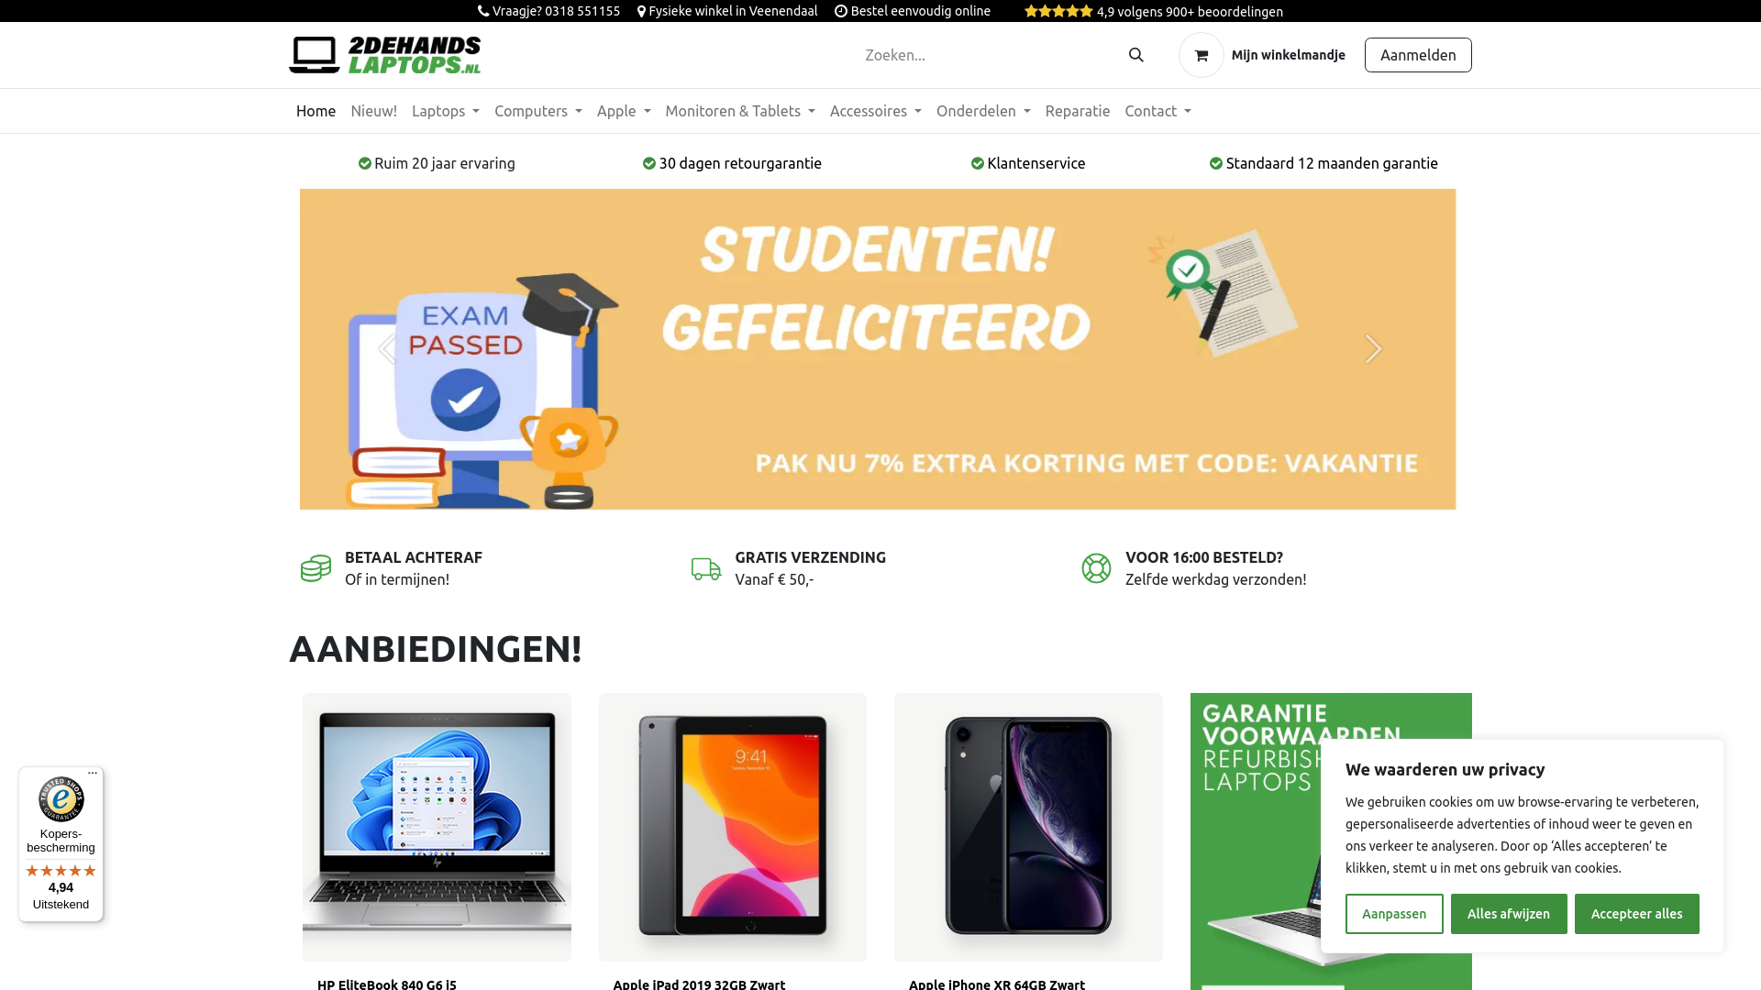Click the Trusted Shops e-seal icon
The image size is (1761, 990).
(61, 799)
